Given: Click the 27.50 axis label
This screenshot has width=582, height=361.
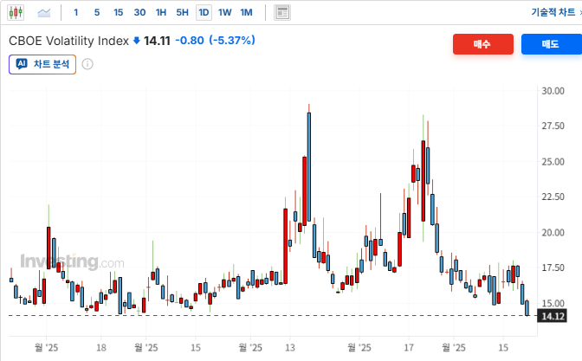Looking at the screenshot, I should click(553, 126).
